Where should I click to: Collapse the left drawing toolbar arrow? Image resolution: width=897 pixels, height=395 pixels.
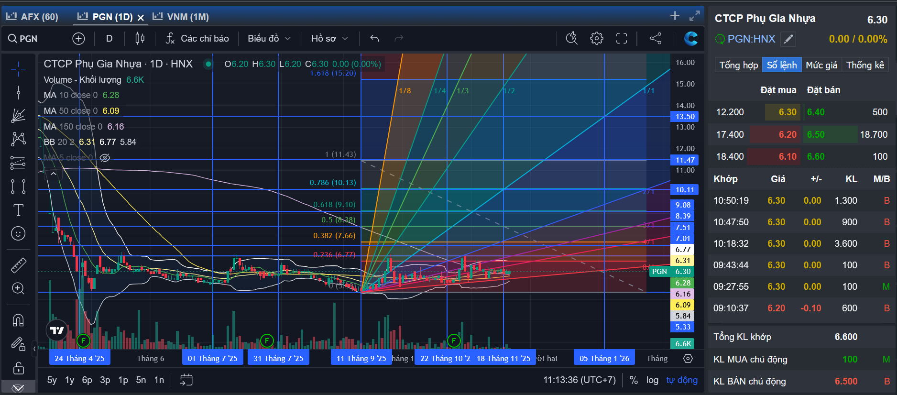tap(34, 348)
